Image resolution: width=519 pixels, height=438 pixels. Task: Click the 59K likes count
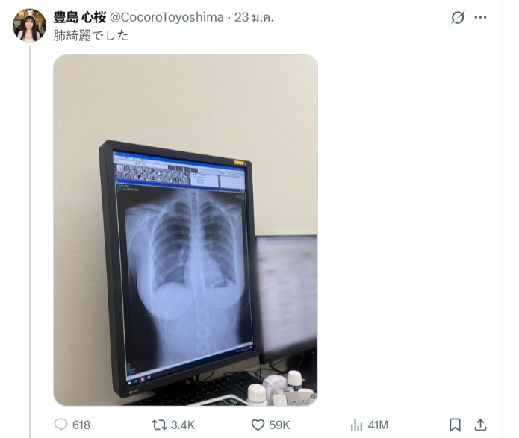[280, 425]
